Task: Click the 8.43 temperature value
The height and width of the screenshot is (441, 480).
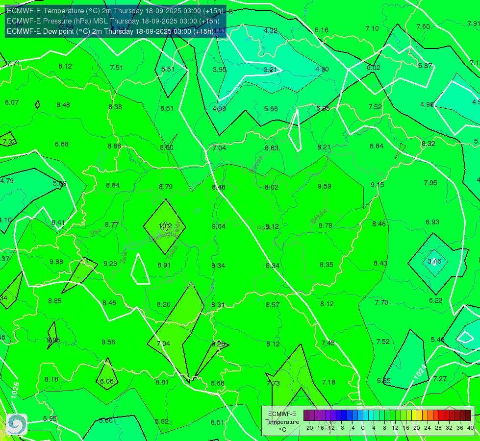Action: click(x=380, y=263)
